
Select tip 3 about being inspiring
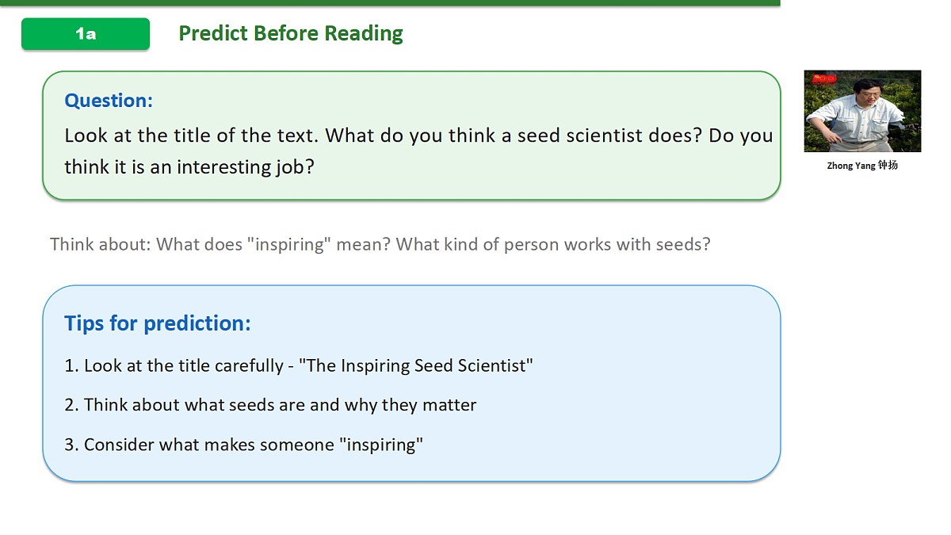pyautogui.click(x=244, y=445)
